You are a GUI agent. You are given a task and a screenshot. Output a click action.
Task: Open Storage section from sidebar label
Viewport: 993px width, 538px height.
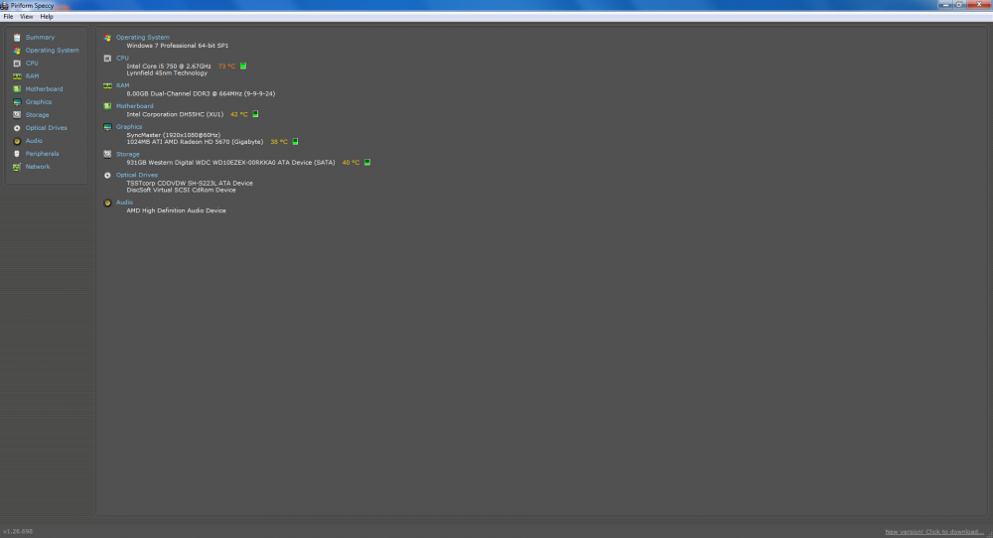[x=38, y=115]
